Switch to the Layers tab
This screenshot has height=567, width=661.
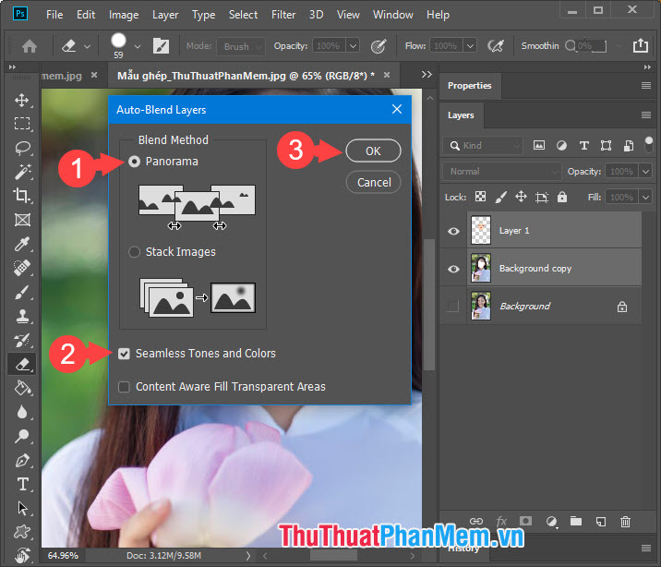[461, 115]
